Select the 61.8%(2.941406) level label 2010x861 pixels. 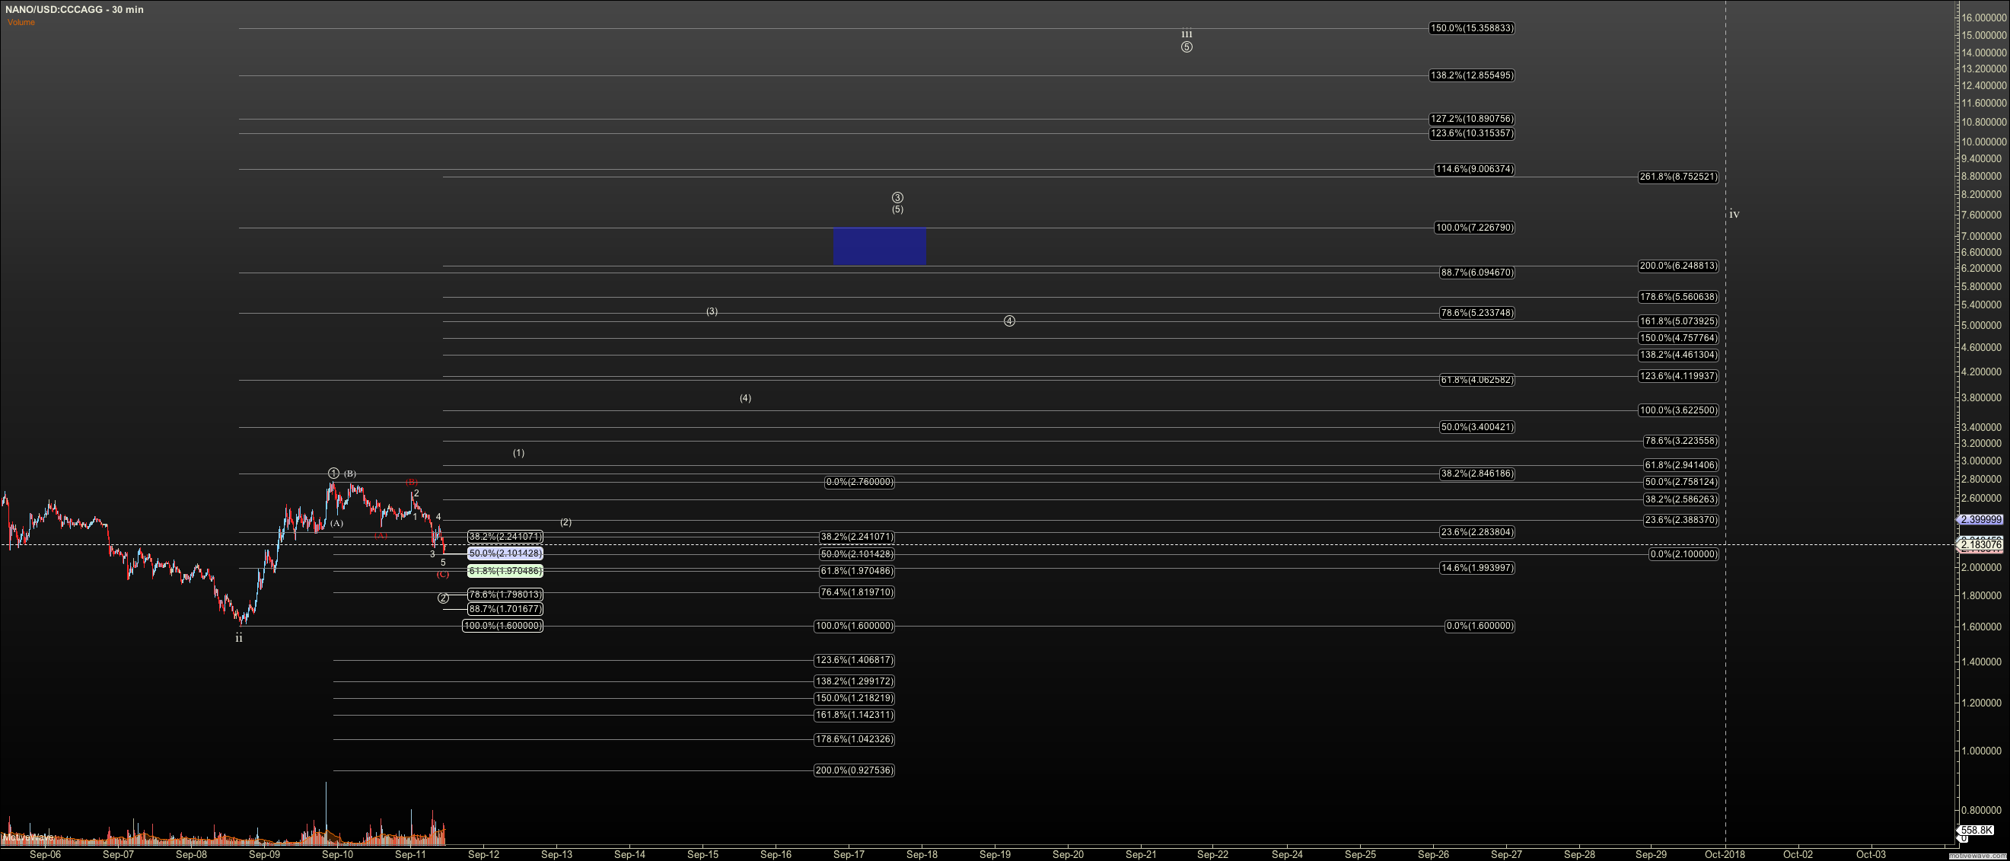pyautogui.click(x=1680, y=465)
